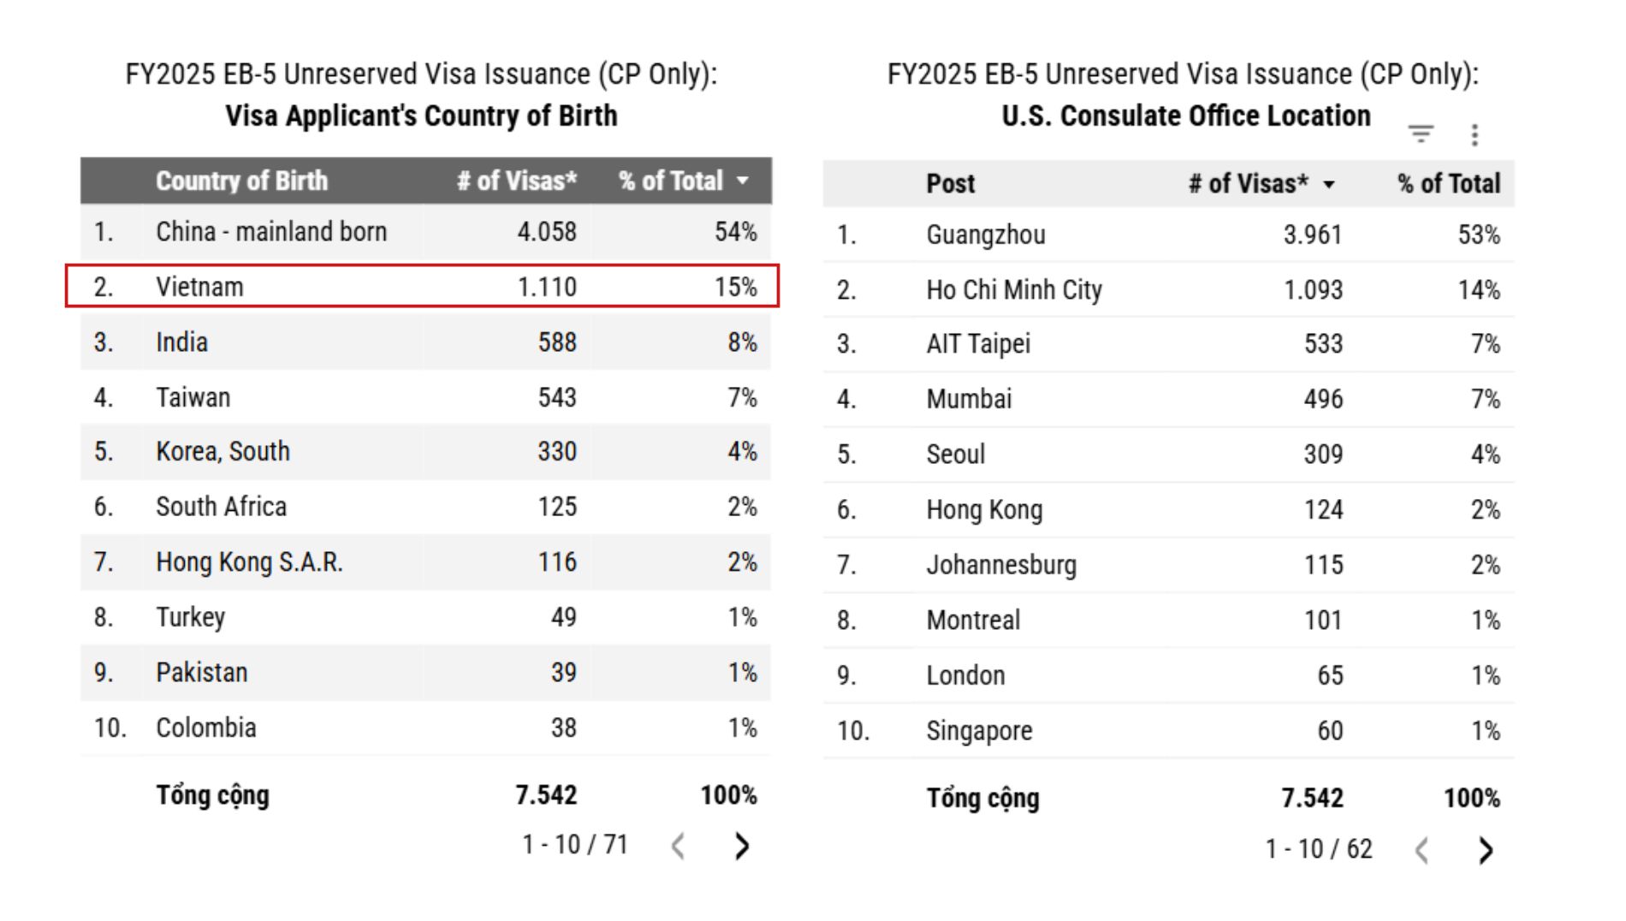The image size is (1626, 921).
Task: Sort left table by # of Visas header
Action: click(x=517, y=181)
